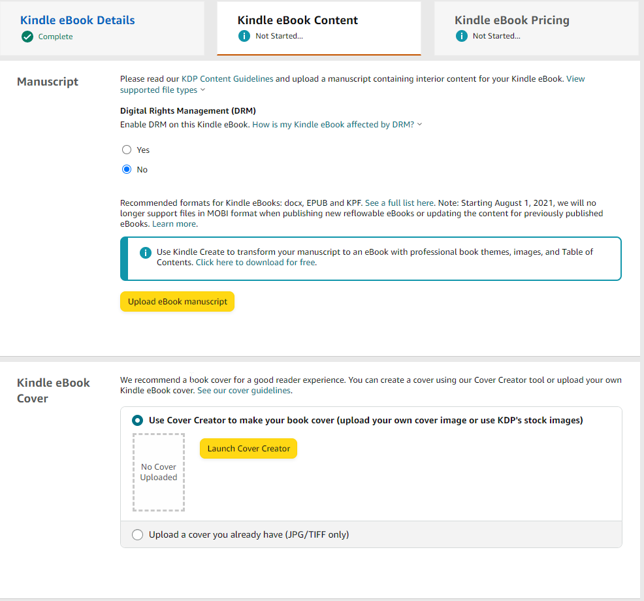This screenshot has width=644, height=601.
Task: Click Not Started under eBook Content
Action: click(280, 36)
